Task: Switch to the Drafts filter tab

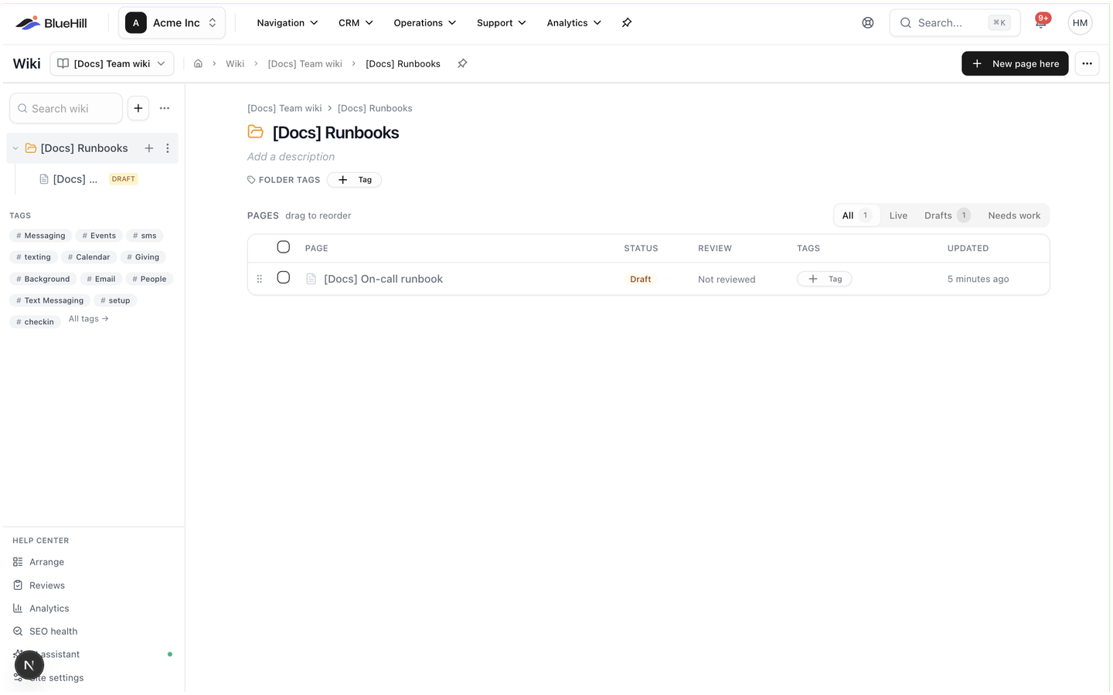Action: click(947, 215)
